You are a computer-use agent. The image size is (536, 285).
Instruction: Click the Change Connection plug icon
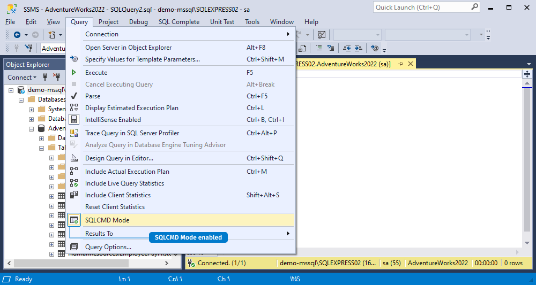[29, 48]
